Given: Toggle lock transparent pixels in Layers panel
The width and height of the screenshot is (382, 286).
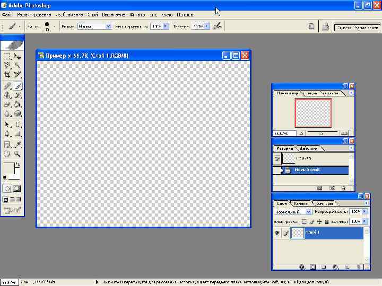Looking at the screenshot, I should pos(304,221).
